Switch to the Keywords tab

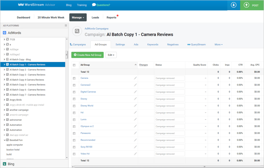point(153,44)
